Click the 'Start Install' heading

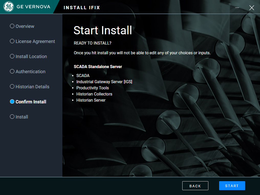(103, 30)
